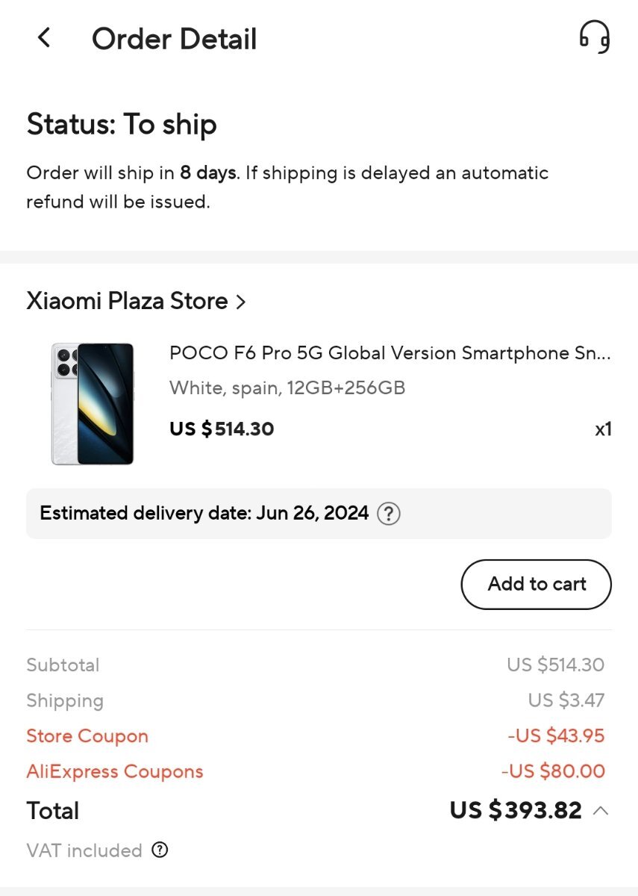638x896 pixels.
Task: Tap the VAT included info icon
Action: (160, 850)
